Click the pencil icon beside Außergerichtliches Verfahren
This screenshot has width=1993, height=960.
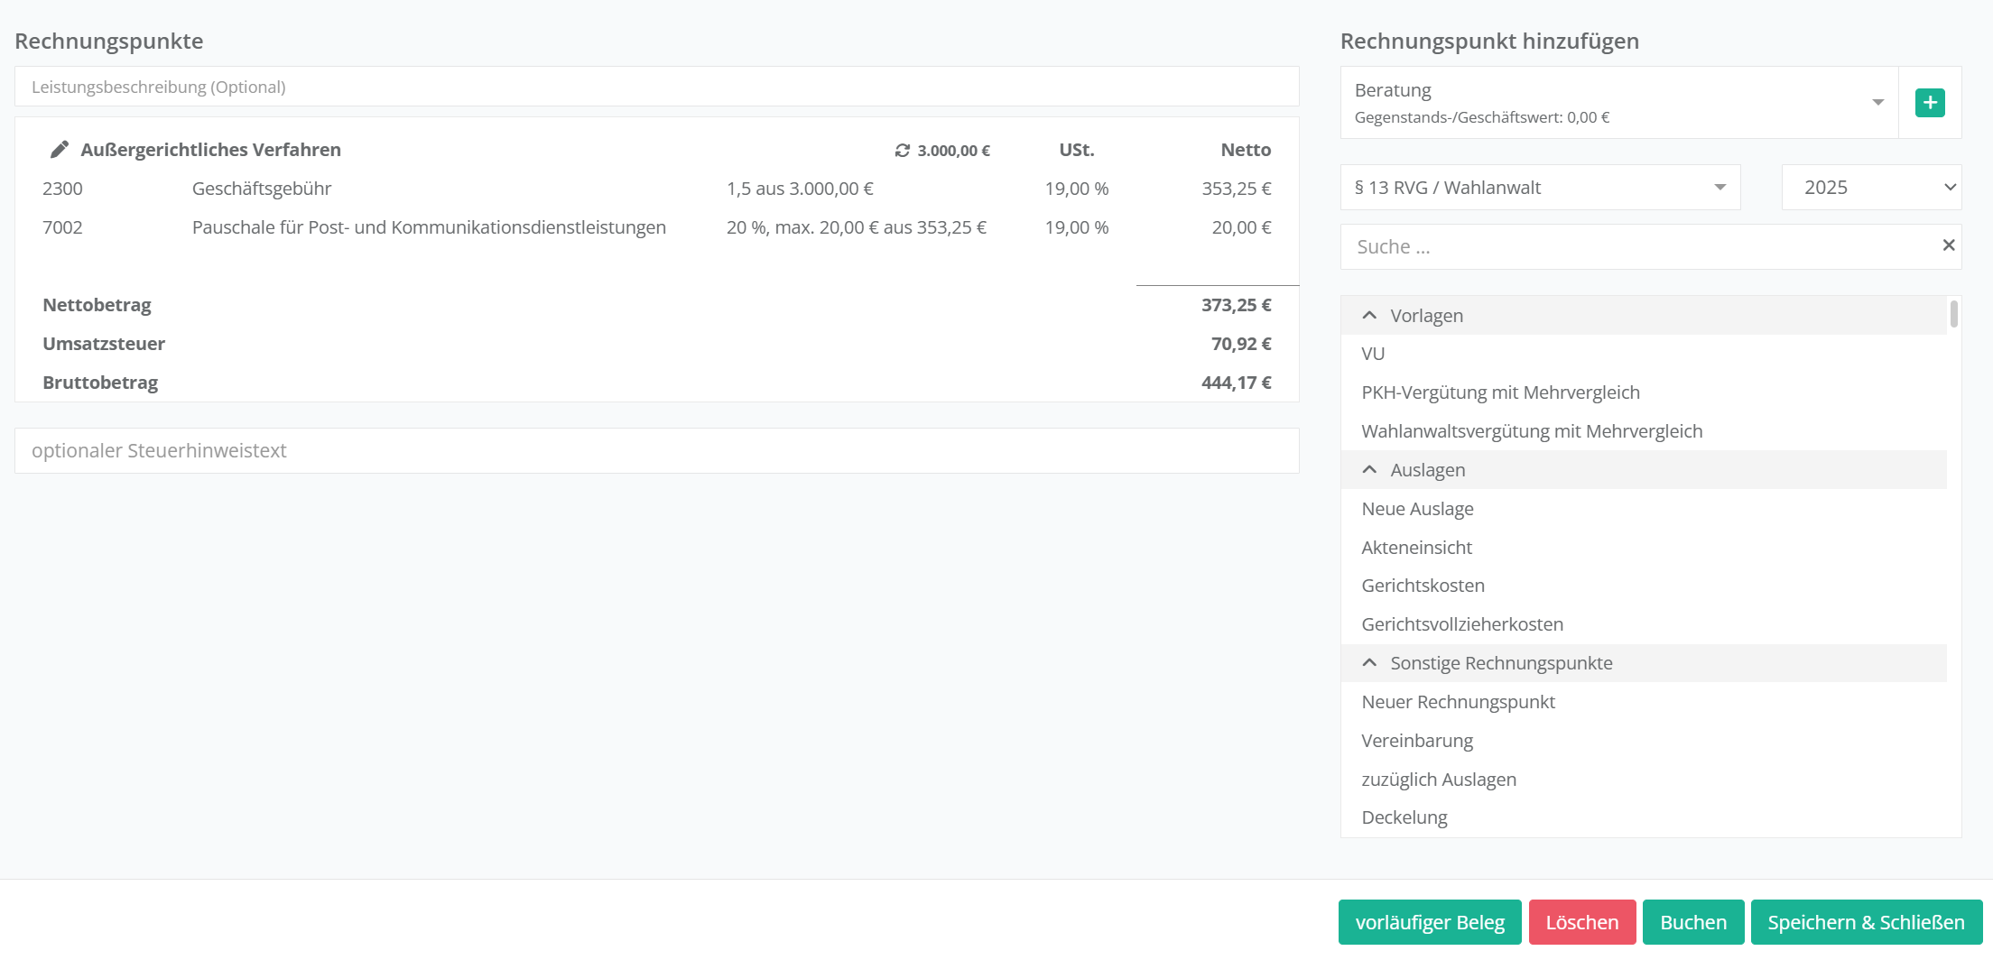60,150
